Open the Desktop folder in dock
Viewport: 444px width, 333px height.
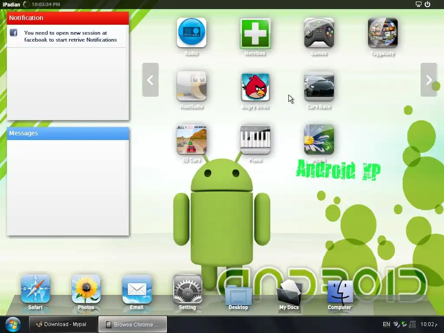click(x=238, y=294)
